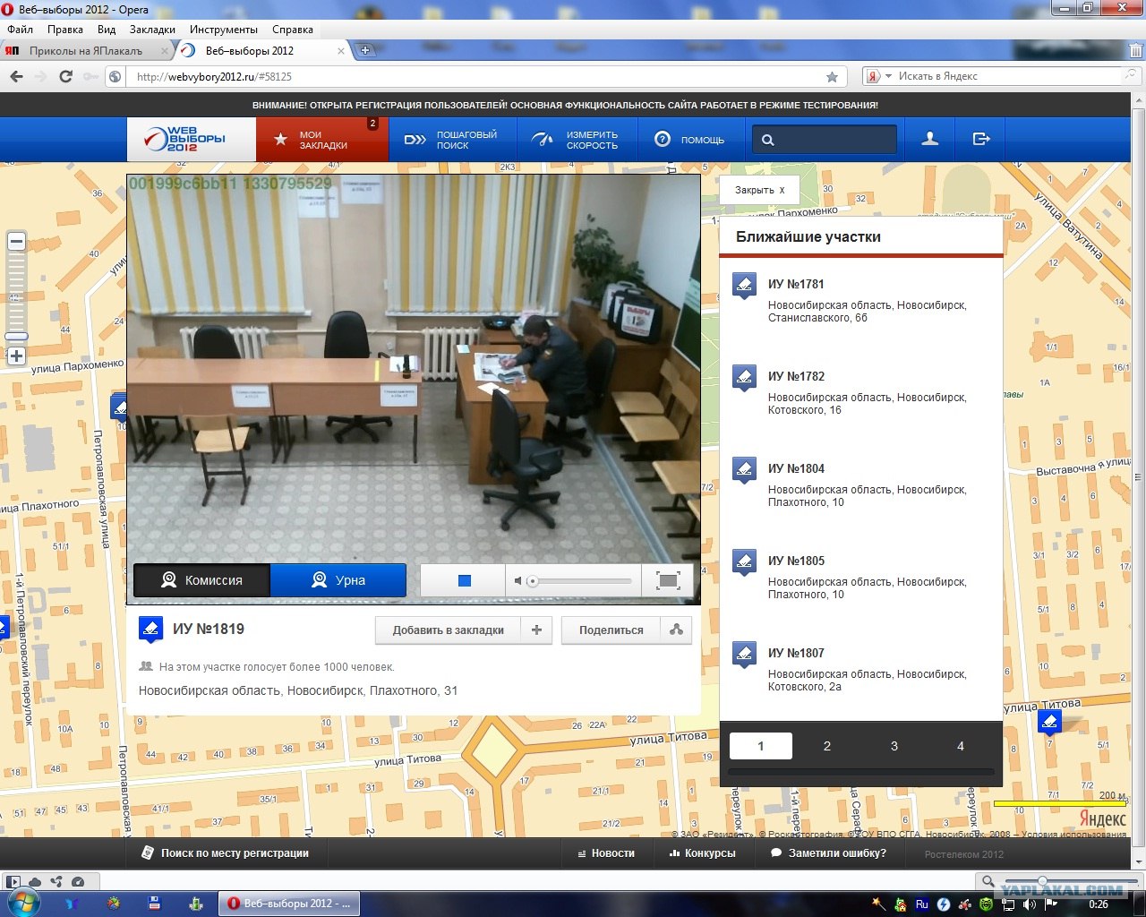Open Opera Link cloud icon in status bar

(35, 882)
